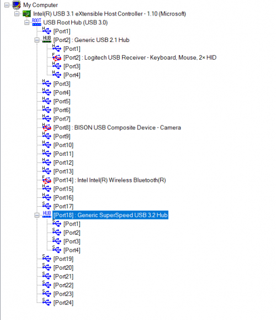
Task: Select Port20 under USB Root Hub
Action: coord(63,267)
